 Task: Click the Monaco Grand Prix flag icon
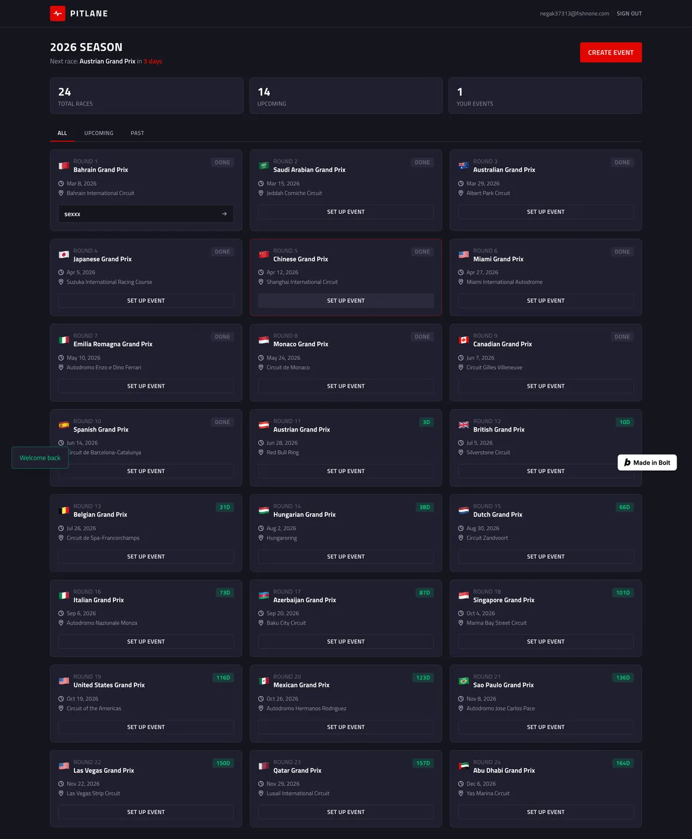point(264,340)
